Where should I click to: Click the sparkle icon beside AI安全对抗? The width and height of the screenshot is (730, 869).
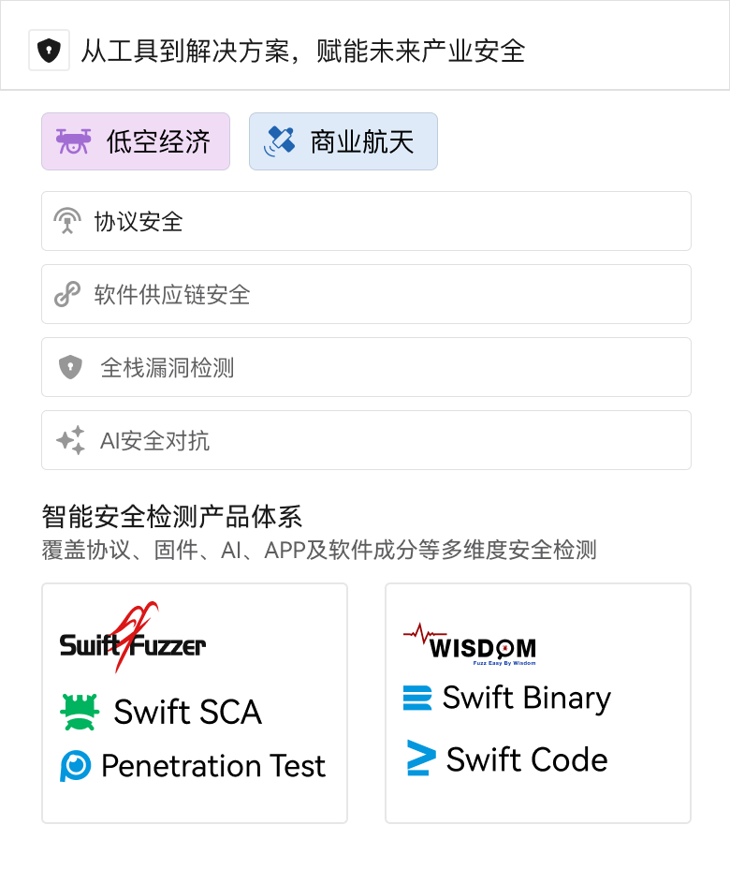click(x=70, y=440)
